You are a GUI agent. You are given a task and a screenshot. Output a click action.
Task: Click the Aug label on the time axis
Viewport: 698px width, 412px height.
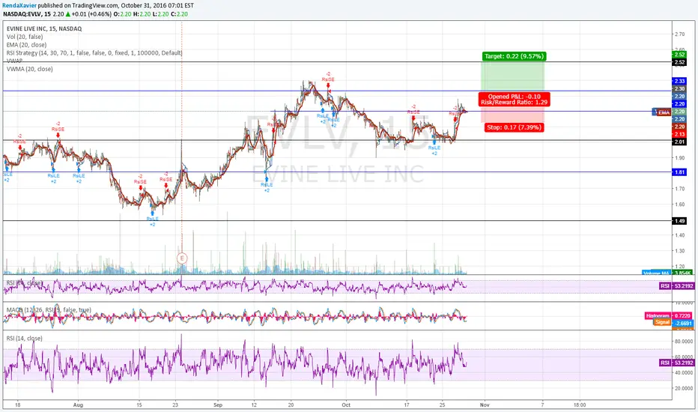[79, 405]
